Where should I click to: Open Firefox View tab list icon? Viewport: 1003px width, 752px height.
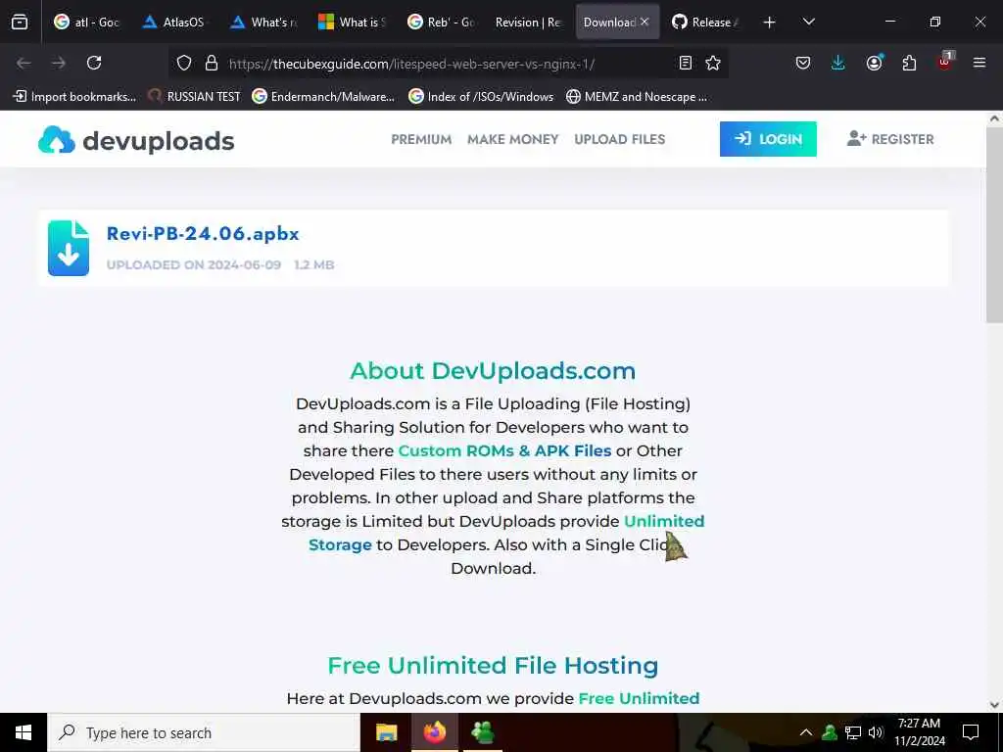coord(20,22)
